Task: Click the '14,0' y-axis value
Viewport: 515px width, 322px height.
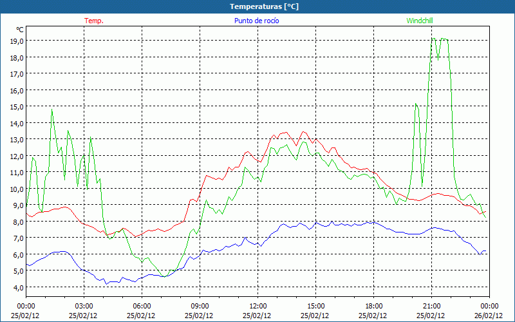Action: pos(17,123)
